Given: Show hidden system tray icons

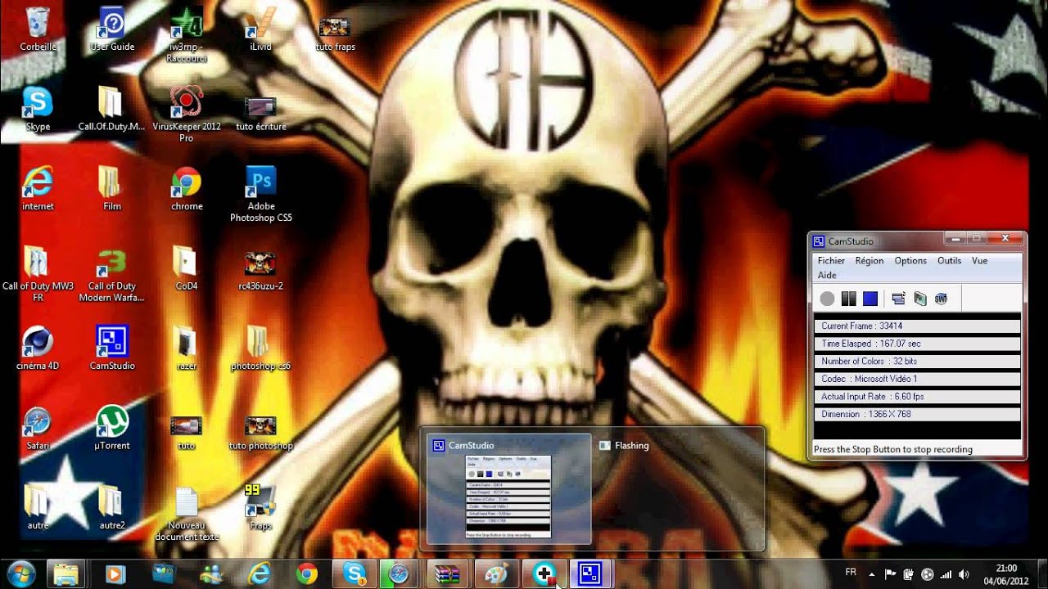Looking at the screenshot, I should pyautogui.click(x=872, y=574).
